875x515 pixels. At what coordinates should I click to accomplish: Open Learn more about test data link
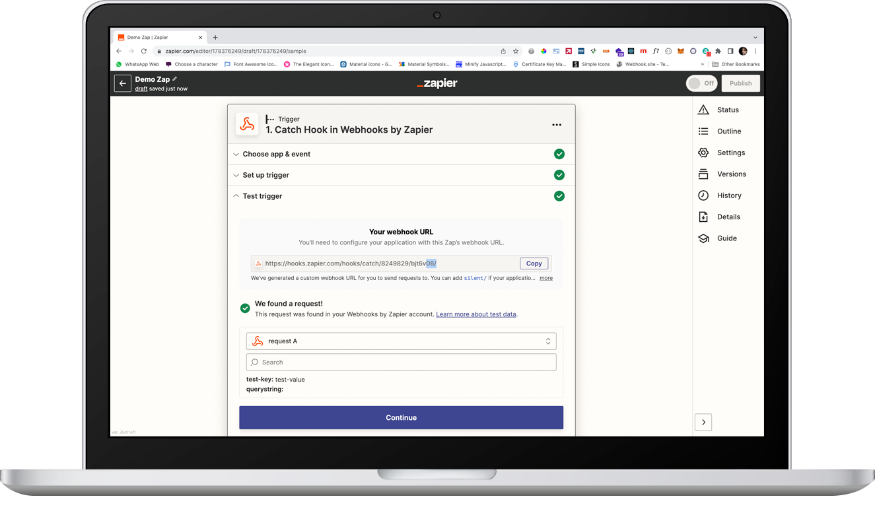tap(475, 314)
